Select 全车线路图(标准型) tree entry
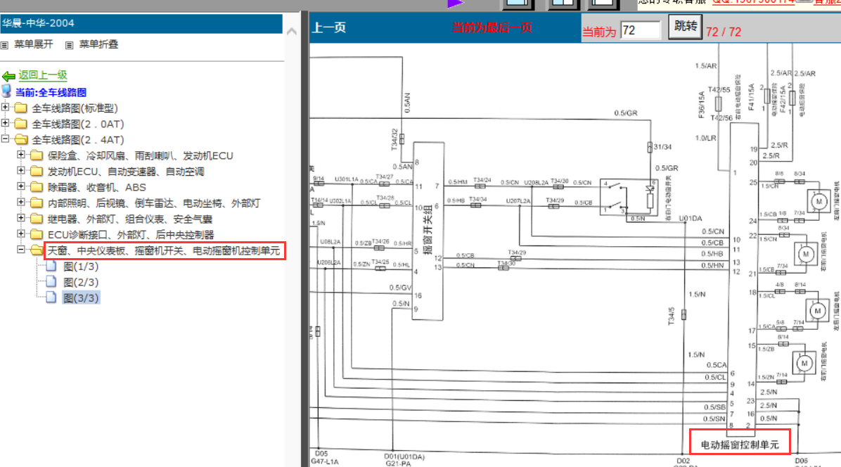 pos(75,108)
